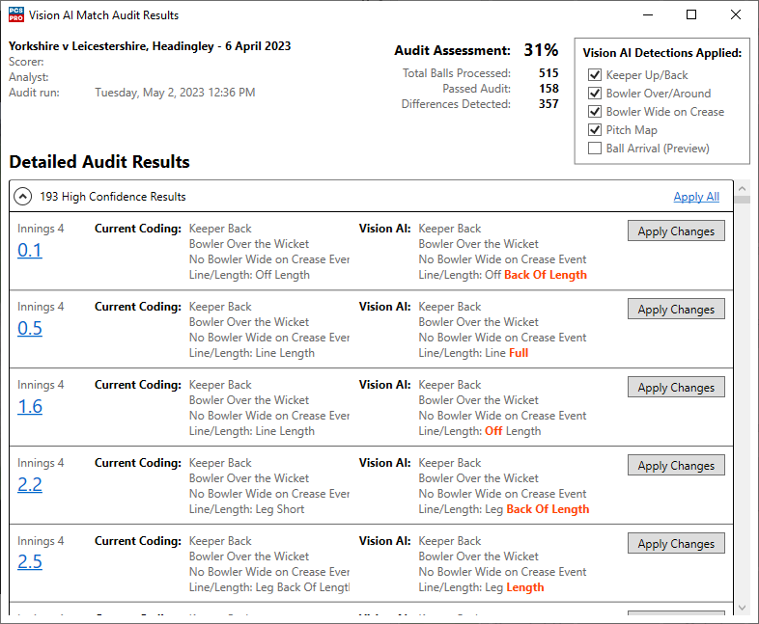Open ball 2.2 link
Screen dimensions: 759x624
(x=30, y=485)
